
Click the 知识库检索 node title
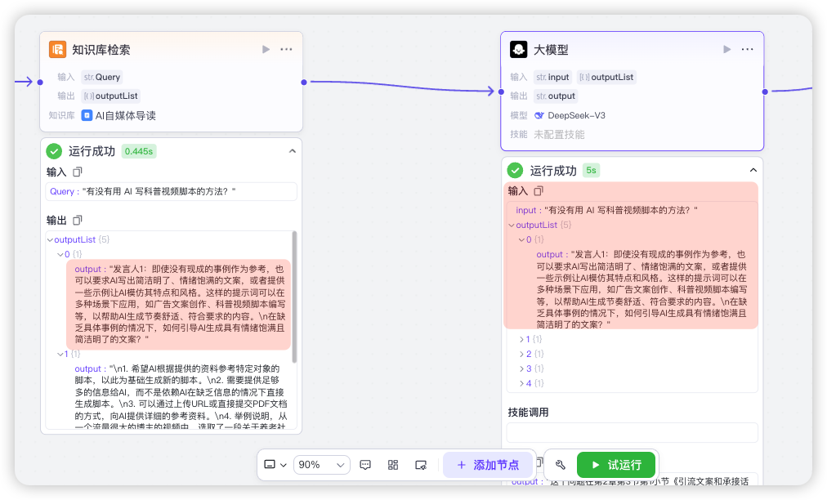coord(101,50)
